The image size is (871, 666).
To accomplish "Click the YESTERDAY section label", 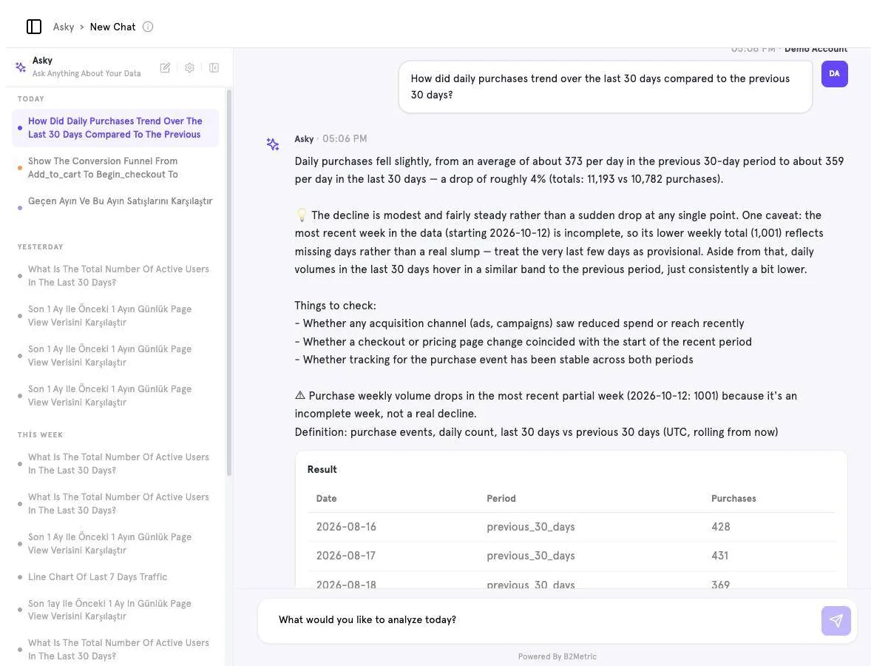I will [40, 247].
